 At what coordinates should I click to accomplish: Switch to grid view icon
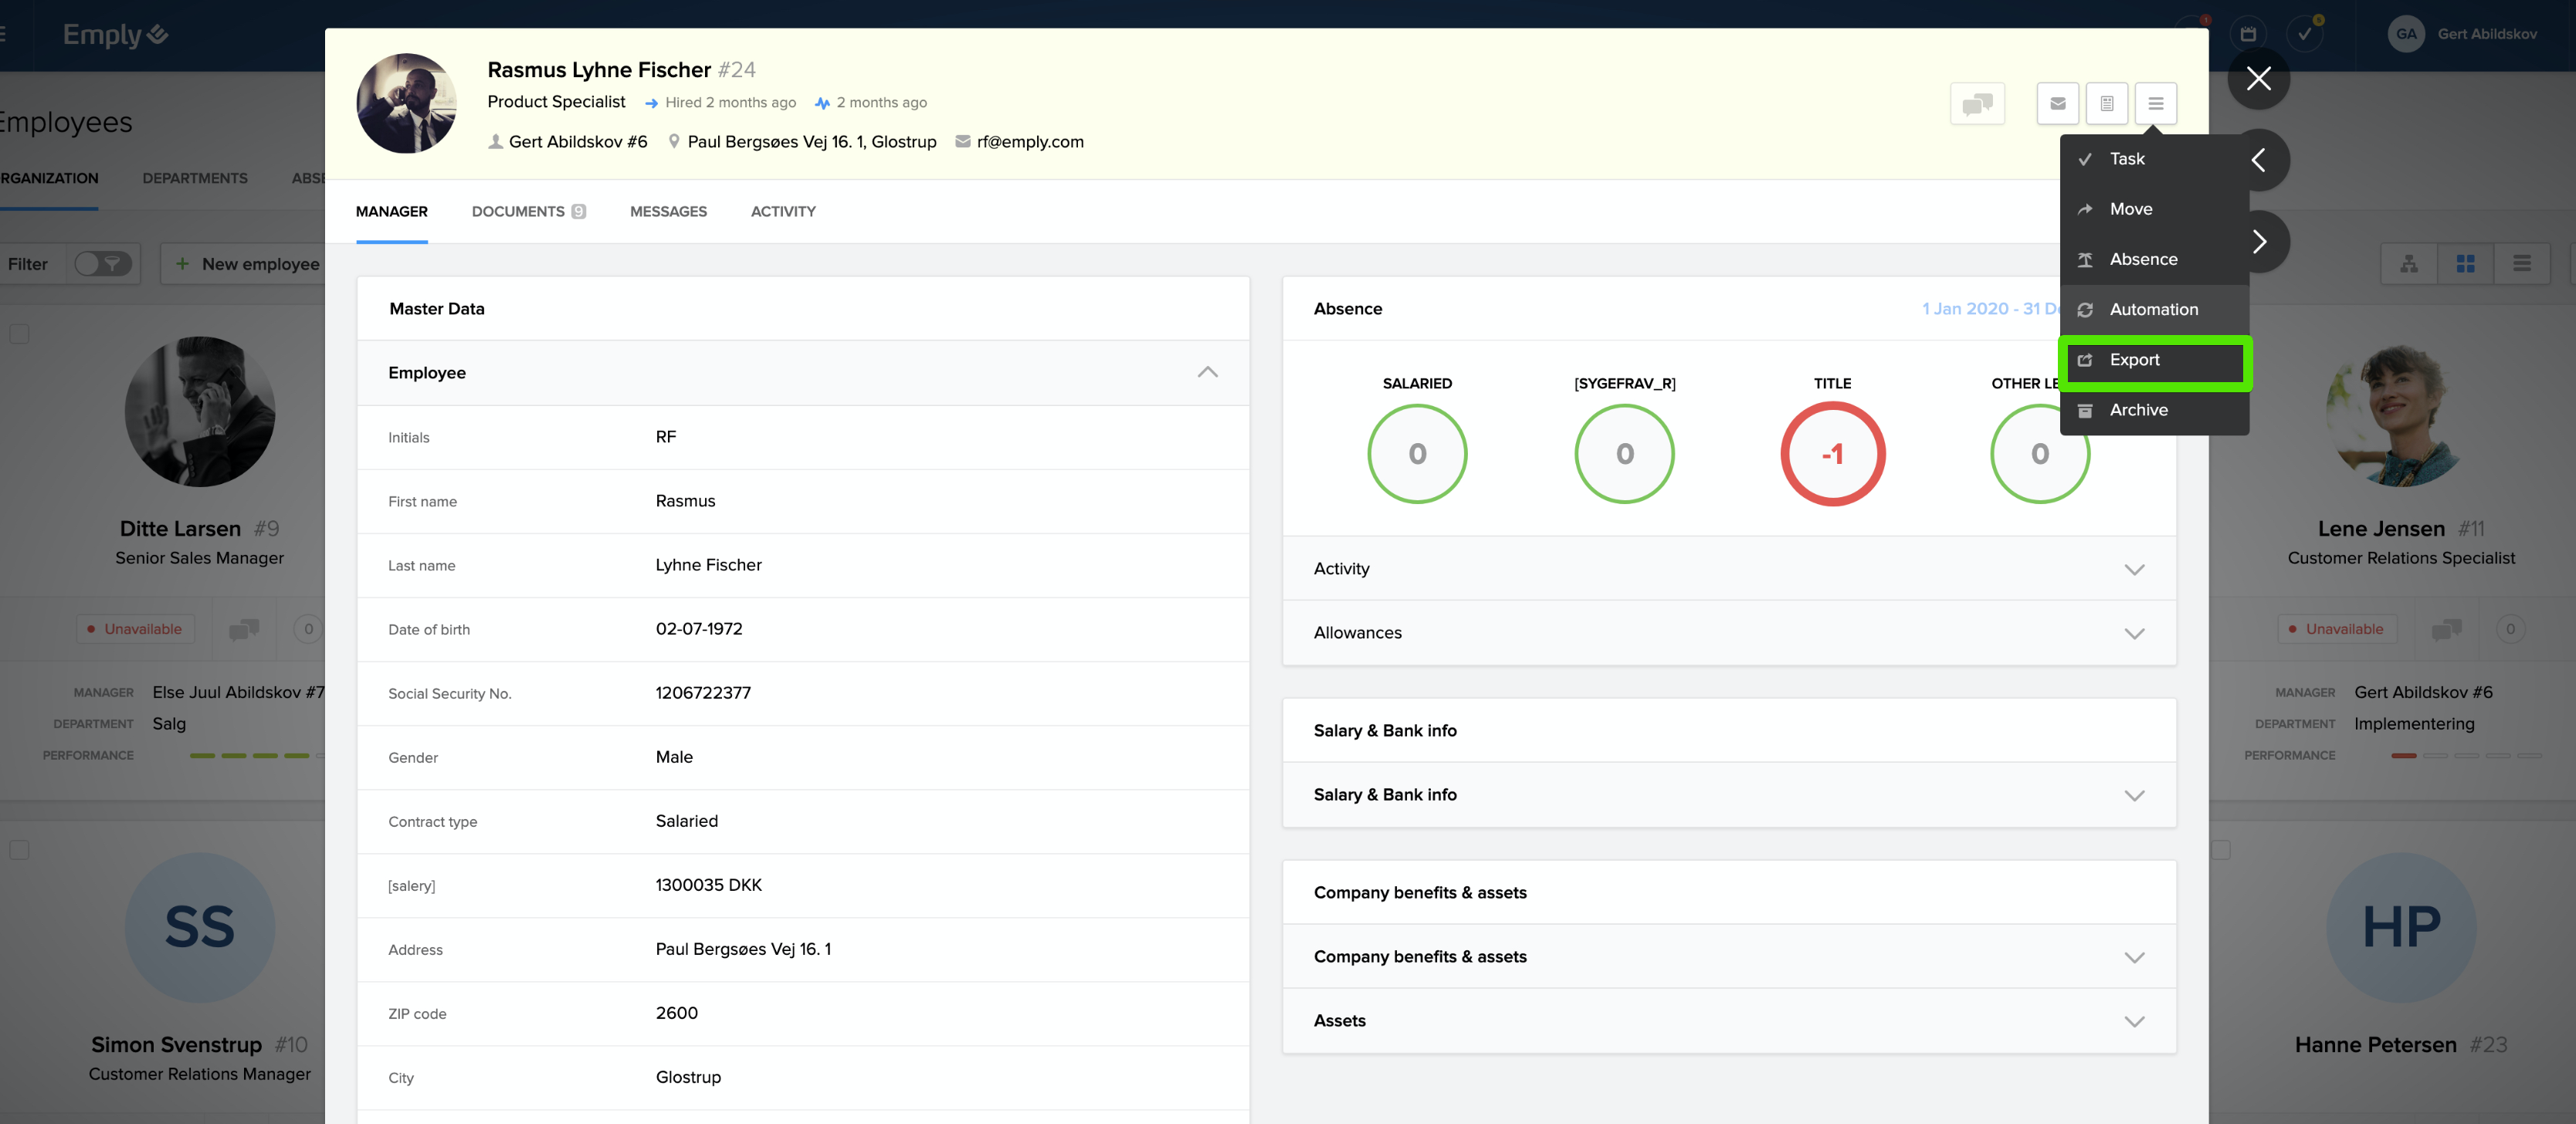coord(2465,264)
